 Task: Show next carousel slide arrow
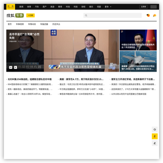(16, 67)
